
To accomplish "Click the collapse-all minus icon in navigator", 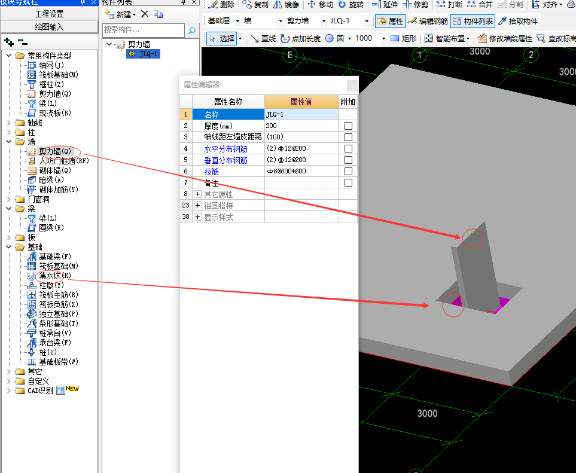I will coord(22,42).
